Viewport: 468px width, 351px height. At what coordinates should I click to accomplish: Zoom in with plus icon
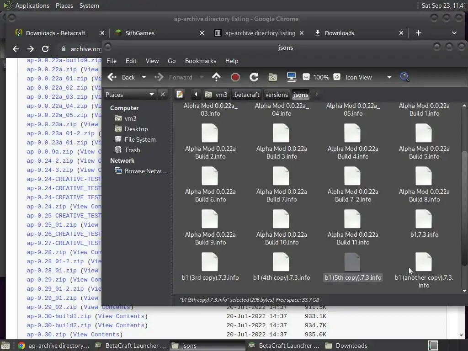337,77
